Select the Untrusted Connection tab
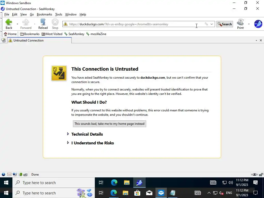264x198 pixels. pyautogui.click(x=39, y=40)
